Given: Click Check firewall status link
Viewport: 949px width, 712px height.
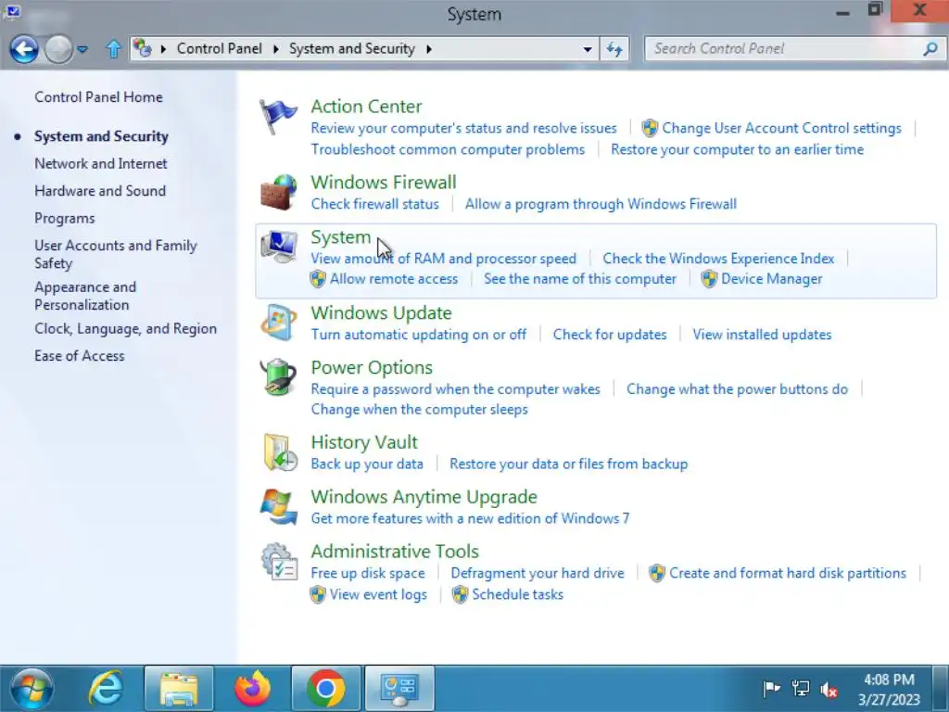Looking at the screenshot, I should [374, 203].
